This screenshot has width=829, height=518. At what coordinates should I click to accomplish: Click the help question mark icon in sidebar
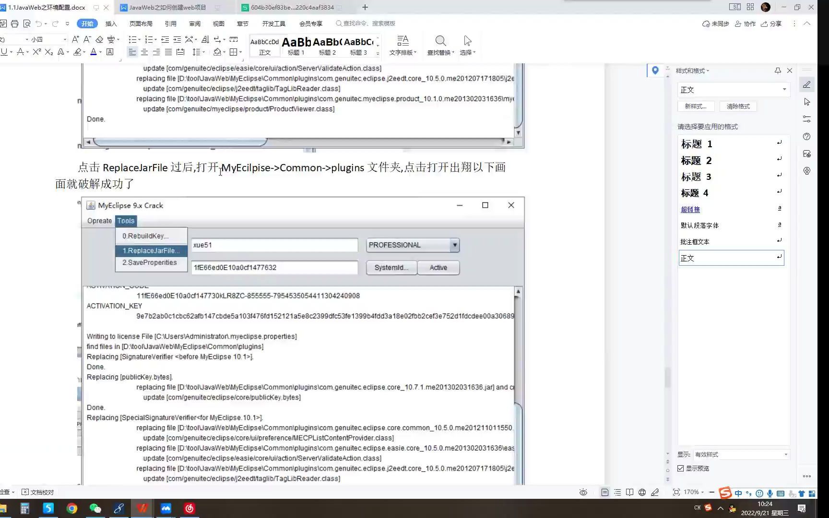pyautogui.click(x=807, y=136)
